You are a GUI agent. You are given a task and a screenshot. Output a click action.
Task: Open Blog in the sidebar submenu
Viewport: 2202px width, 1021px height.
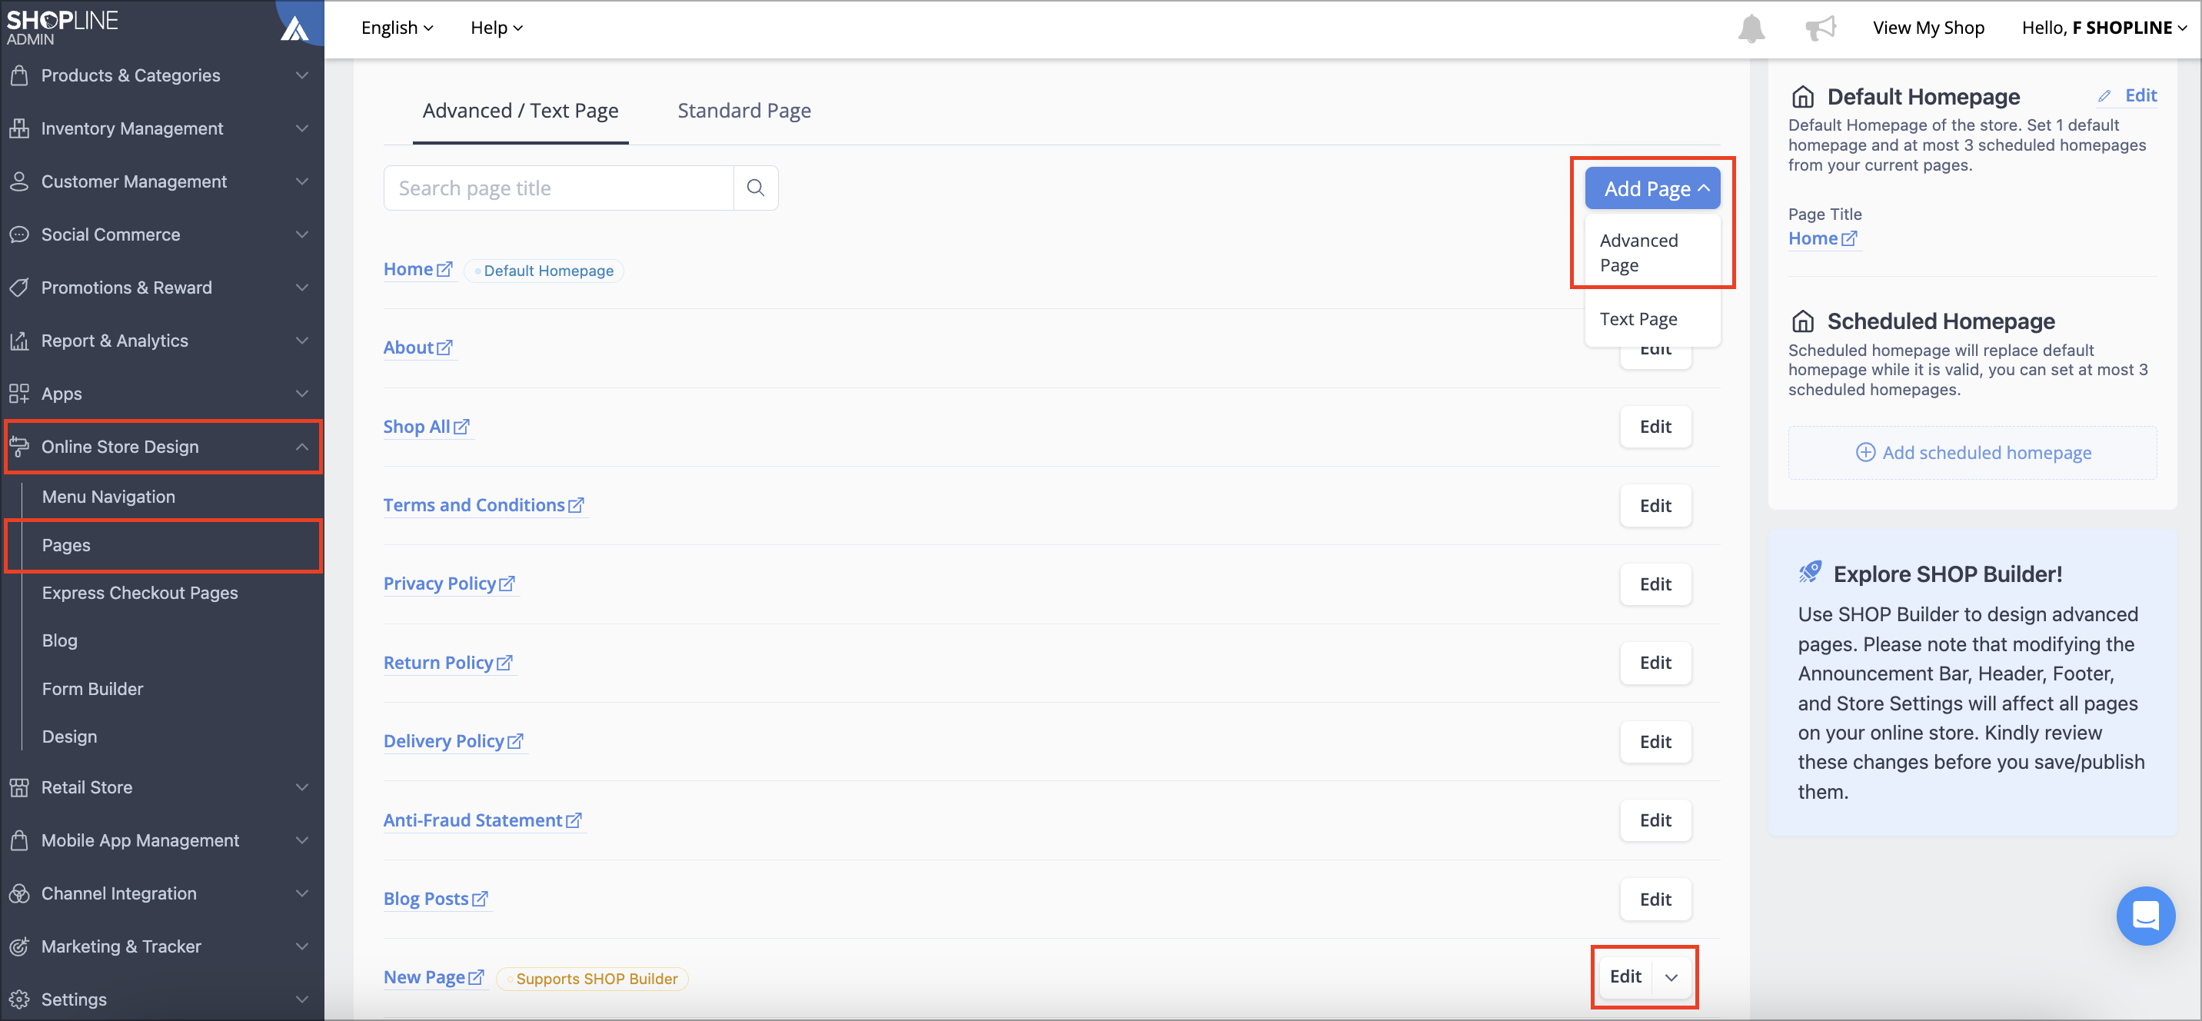pos(60,641)
